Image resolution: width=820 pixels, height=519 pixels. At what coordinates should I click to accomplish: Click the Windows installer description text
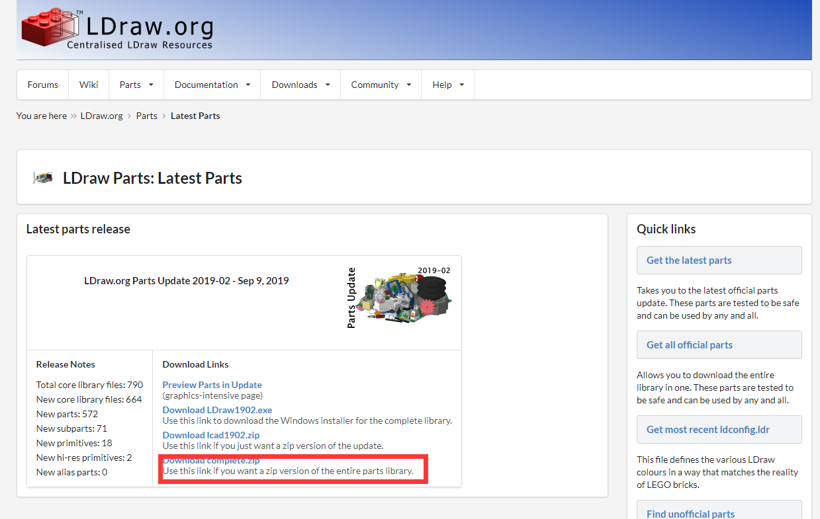[x=308, y=420]
